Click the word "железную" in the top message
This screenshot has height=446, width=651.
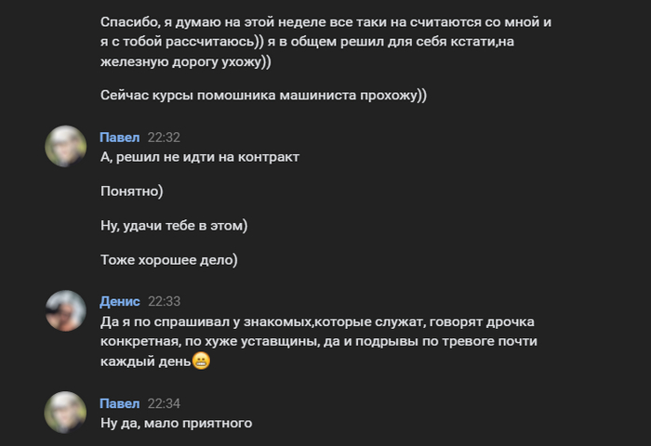tap(128, 61)
